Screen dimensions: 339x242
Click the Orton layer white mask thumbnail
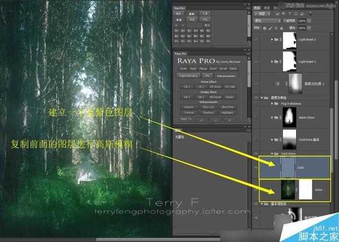305,189
